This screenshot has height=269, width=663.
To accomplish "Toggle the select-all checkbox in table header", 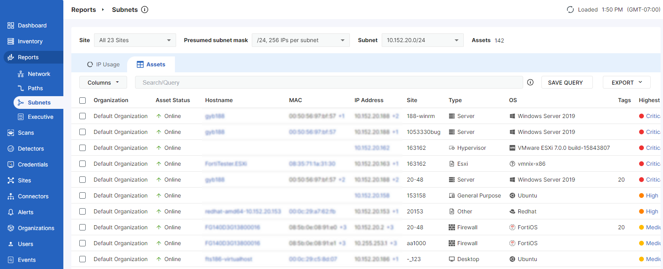I will point(82,101).
